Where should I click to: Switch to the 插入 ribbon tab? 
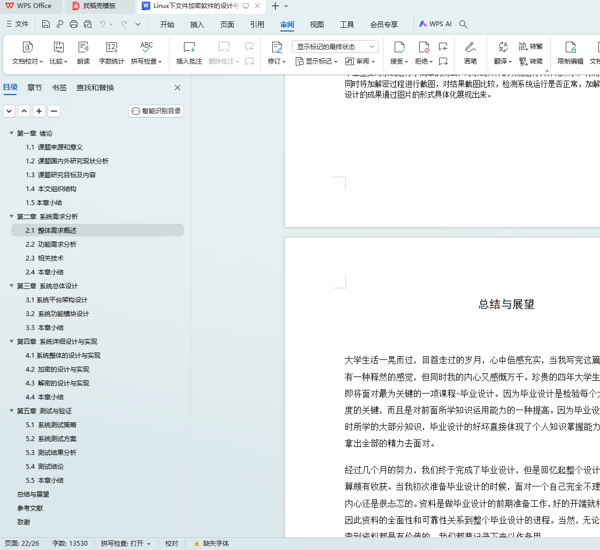point(197,25)
